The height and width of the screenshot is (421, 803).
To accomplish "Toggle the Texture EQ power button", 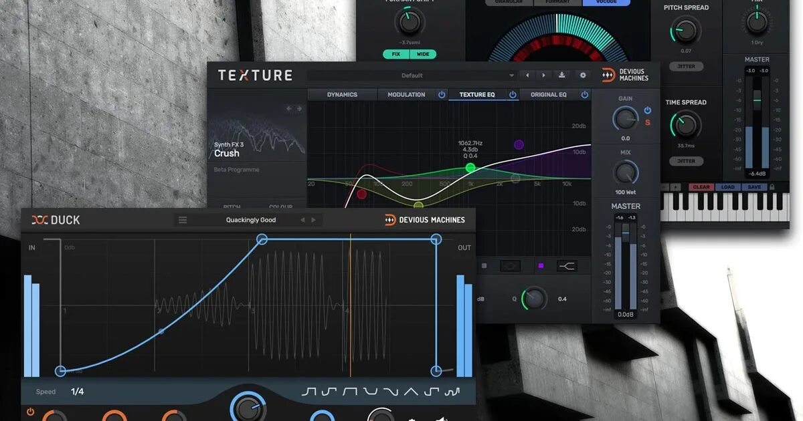I will click(513, 94).
